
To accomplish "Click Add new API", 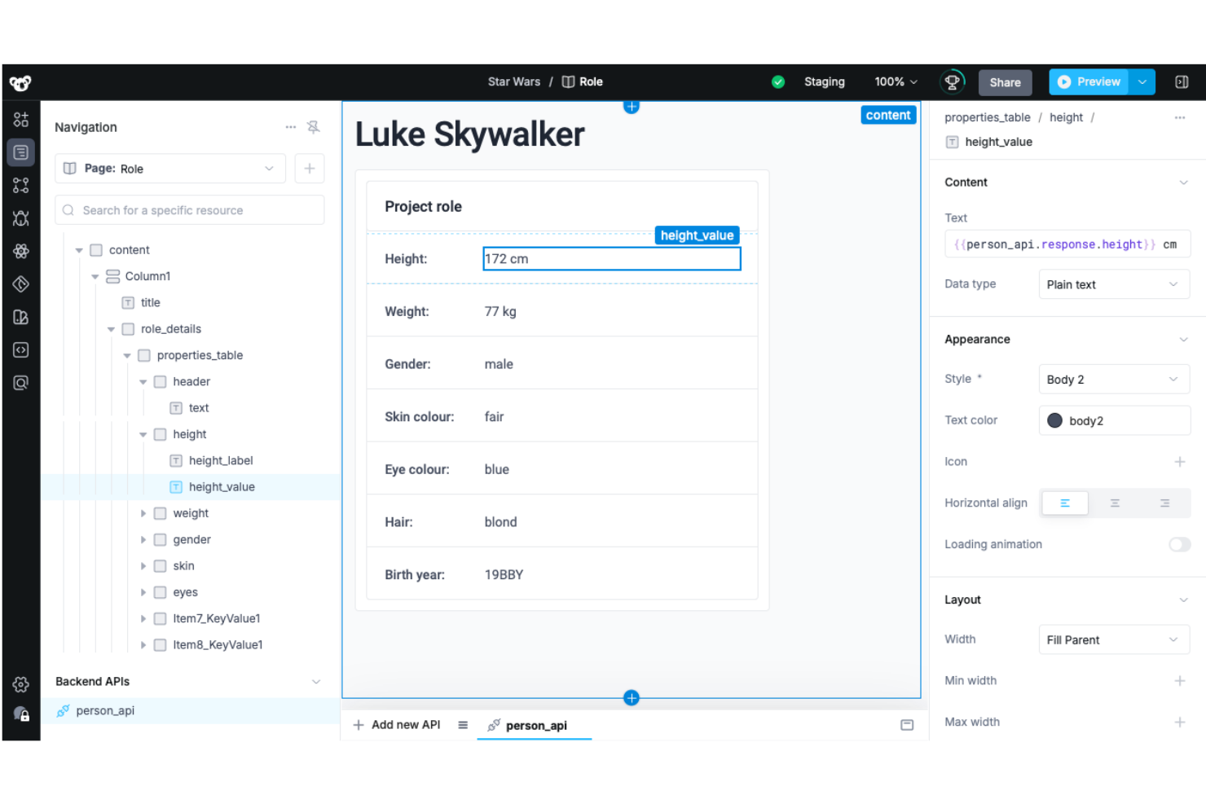I will pos(397,725).
